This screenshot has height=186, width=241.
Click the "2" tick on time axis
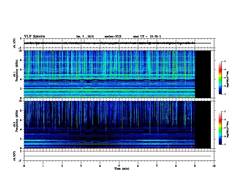point(62,166)
